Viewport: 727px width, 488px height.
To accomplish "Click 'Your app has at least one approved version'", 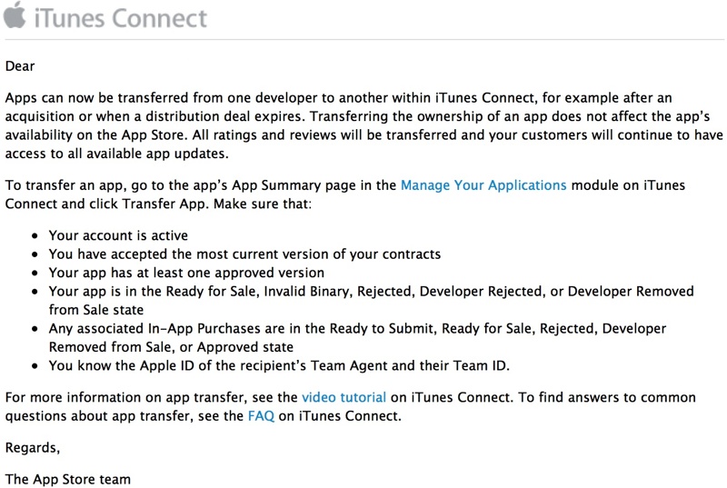I will pyautogui.click(x=186, y=273).
